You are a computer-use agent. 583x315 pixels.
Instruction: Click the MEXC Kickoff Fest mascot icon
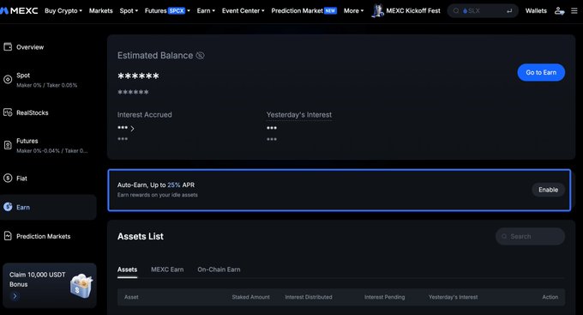point(377,10)
